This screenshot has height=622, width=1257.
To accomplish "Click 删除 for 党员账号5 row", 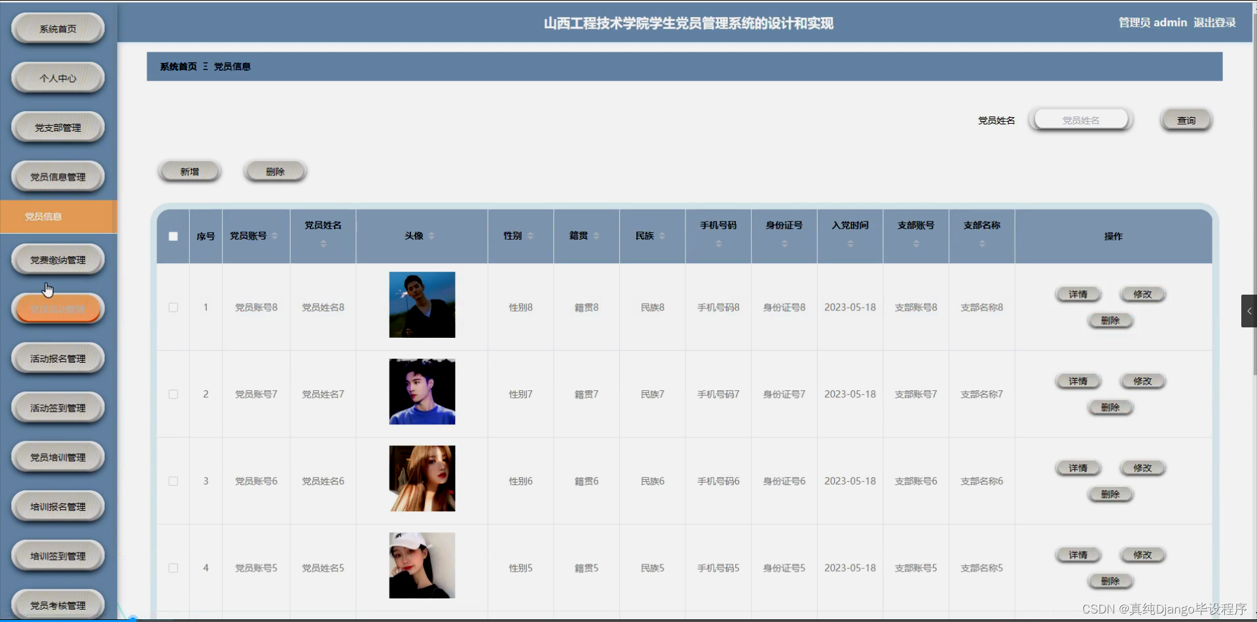I will pos(1110,581).
